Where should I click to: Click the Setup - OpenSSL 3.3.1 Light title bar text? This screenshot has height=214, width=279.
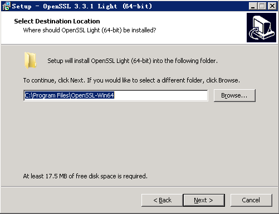(82, 6)
